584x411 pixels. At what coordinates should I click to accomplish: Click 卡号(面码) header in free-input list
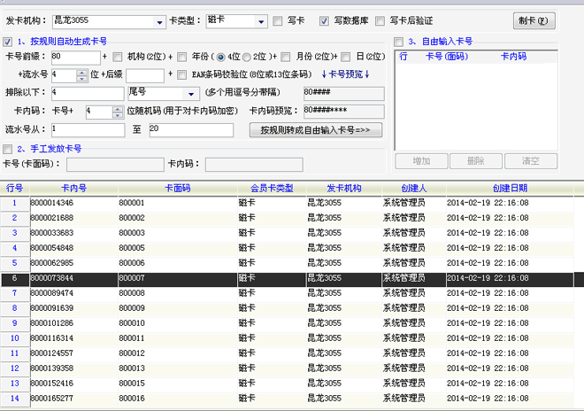[447, 57]
